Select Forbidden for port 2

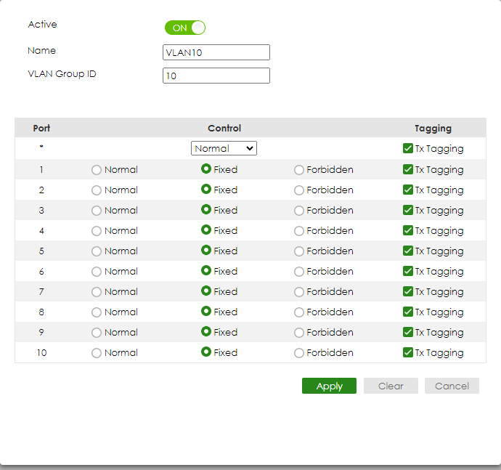299,190
